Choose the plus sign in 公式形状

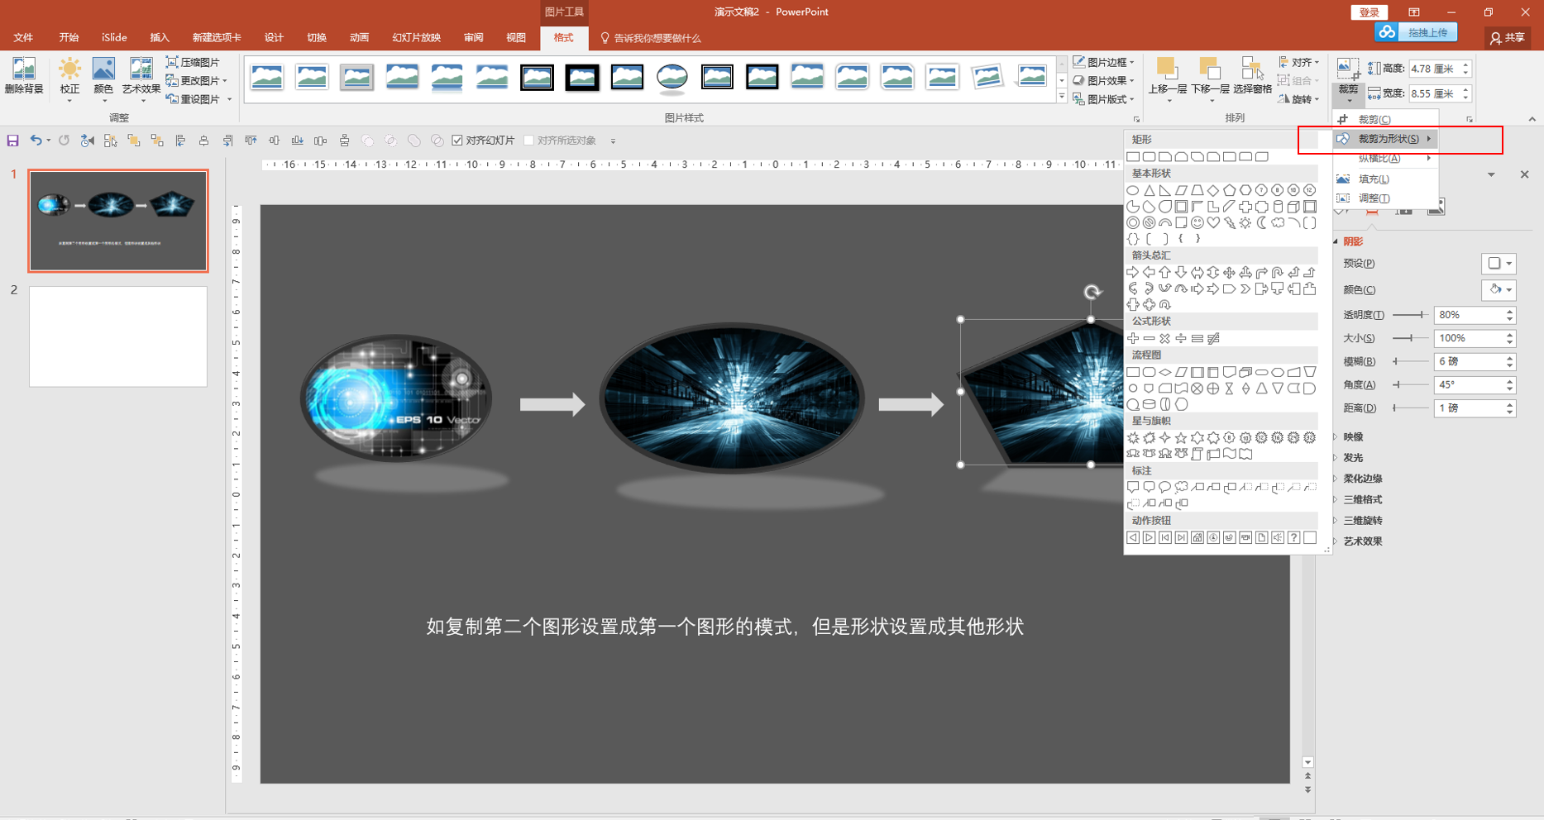coord(1133,338)
